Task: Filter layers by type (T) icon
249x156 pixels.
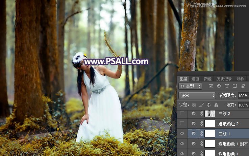Action: point(227,86)
